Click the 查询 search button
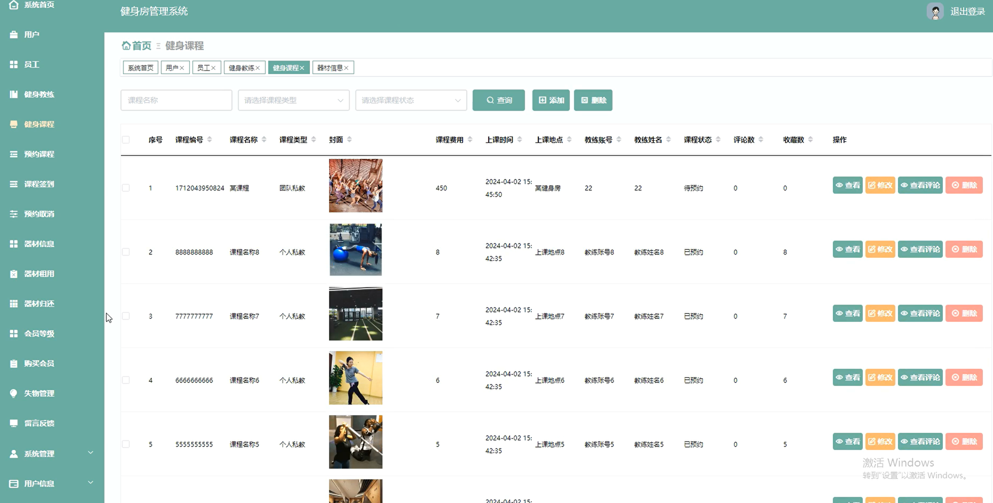Viewport: 993px width, 503px height. pyautogui.click(x=498, y=100)
